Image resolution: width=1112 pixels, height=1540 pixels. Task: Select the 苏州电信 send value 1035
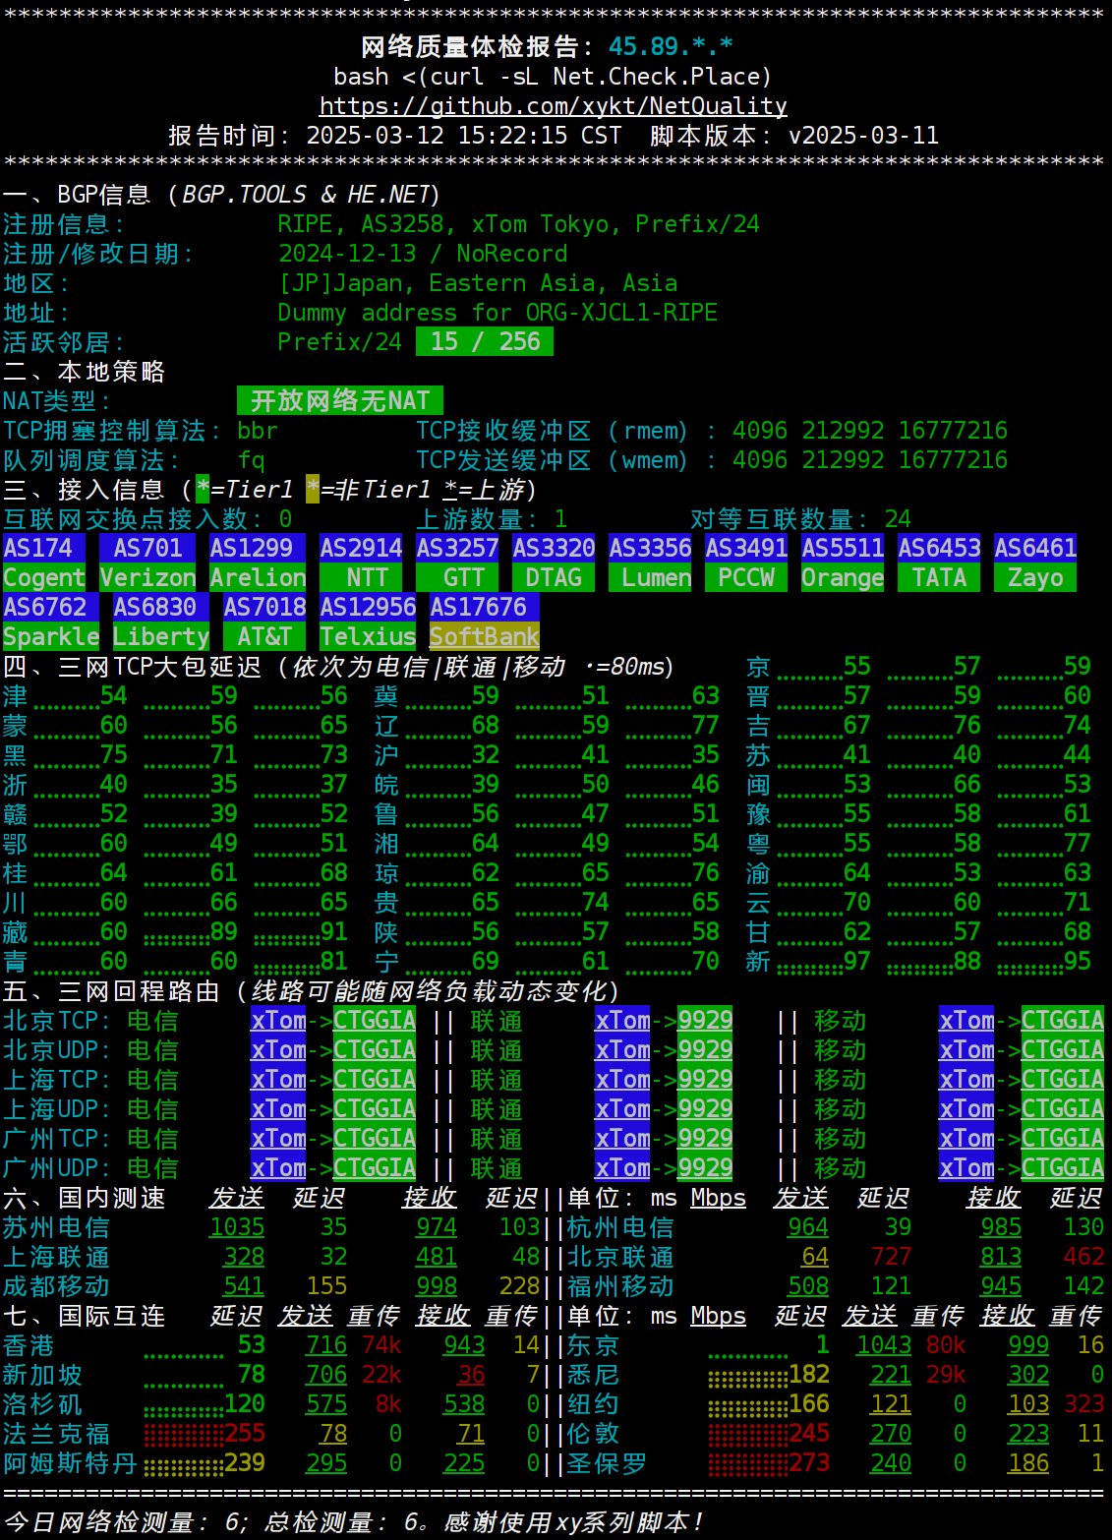237,1226
